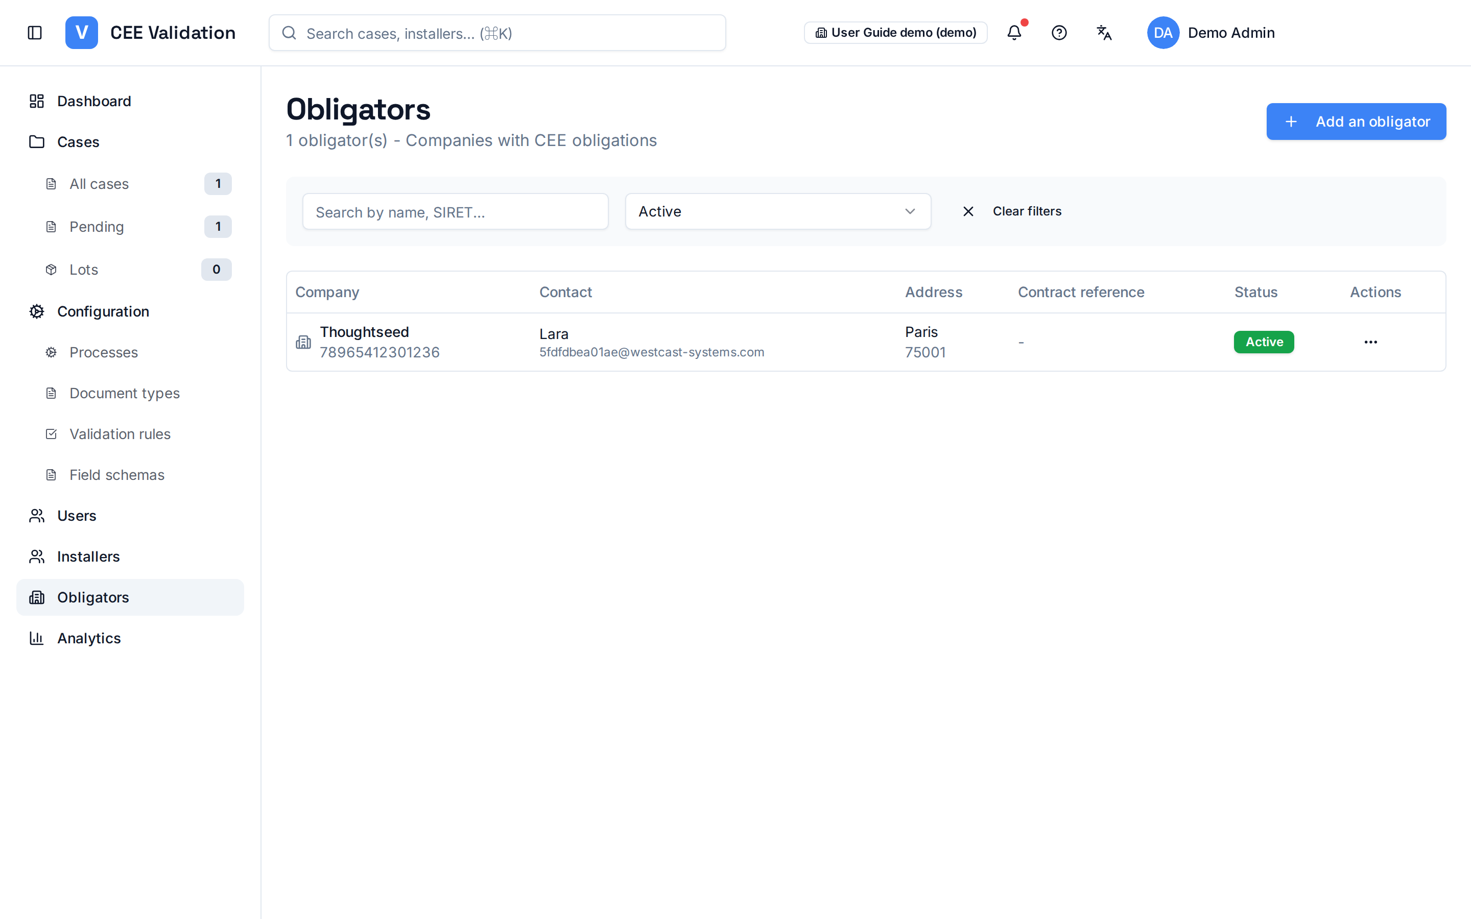Click the Status column header

(x=1256, y=293)
